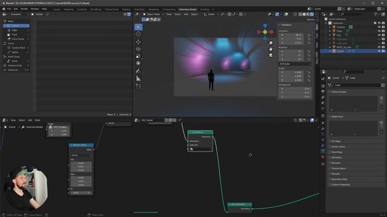Collapse the Vertex Groups panel

pos(339,92)
